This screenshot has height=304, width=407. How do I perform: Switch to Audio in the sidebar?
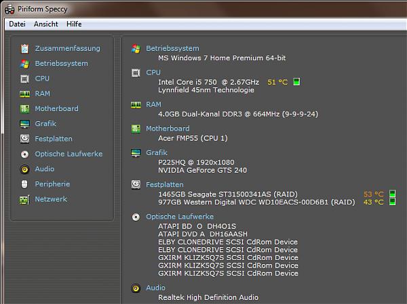(x=45, y=169)
